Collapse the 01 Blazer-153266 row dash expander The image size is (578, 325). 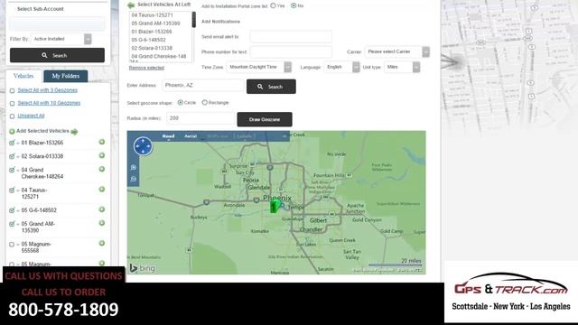[x=18, y=143]
